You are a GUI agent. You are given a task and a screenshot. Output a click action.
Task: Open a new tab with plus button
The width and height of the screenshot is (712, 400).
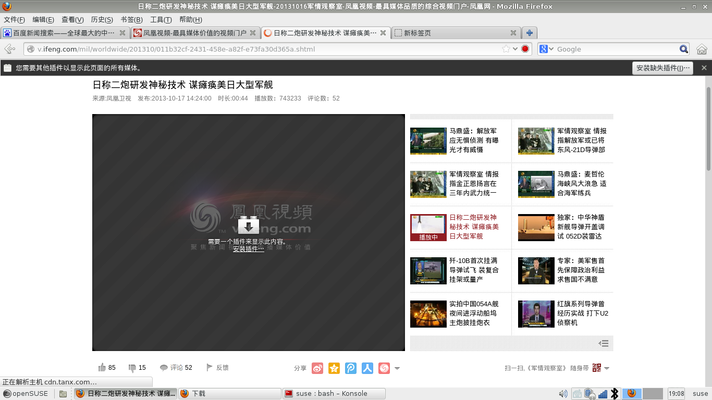click(x=529, y=33)
